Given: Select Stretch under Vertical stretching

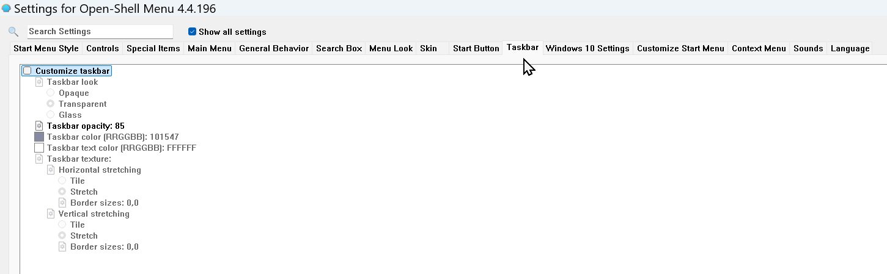Looking at the screenshot, I should pos(62,236).
